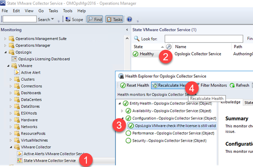Select the DataStores folder icon
This screenshot has width=253, height=167.
pos(17,106)
